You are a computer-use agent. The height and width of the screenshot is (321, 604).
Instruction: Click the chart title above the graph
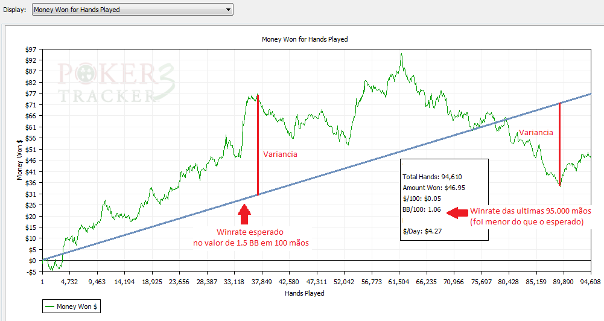click(305, 39)
